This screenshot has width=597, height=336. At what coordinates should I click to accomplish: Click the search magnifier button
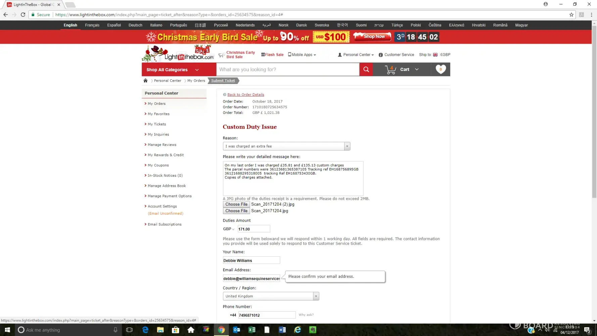366,70
